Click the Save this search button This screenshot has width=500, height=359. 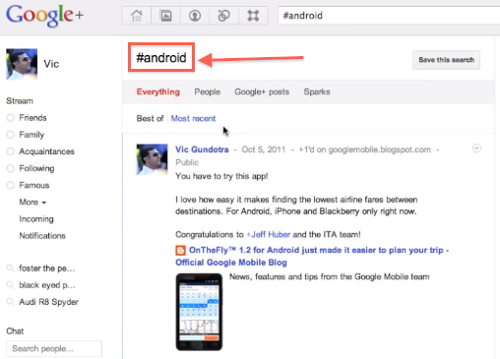pyautogui.click(x=446, y=60)
